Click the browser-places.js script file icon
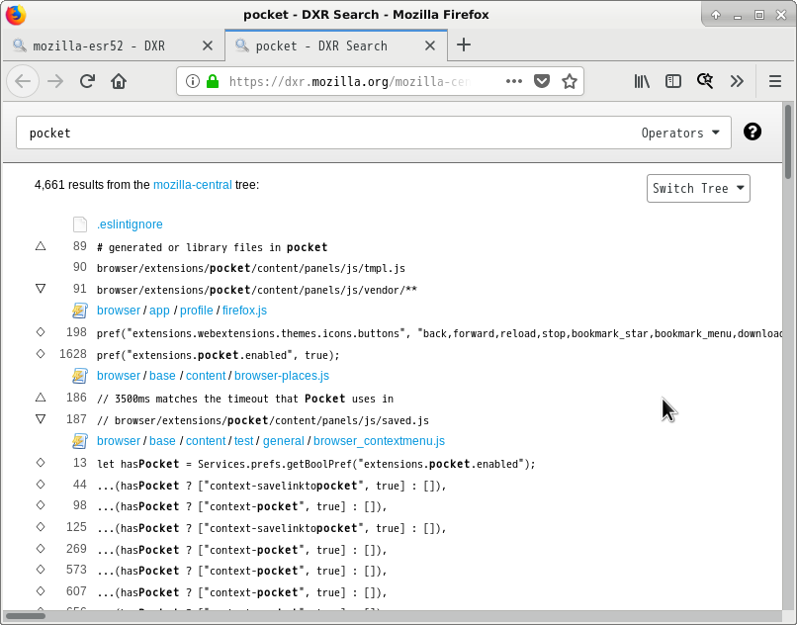This screenshot has width=797, height=625. click(80, 376)
